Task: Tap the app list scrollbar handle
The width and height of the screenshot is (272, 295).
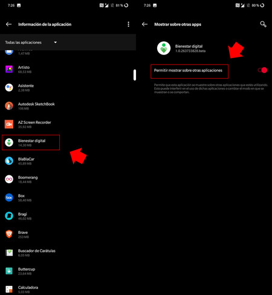Action: point(135,75)
